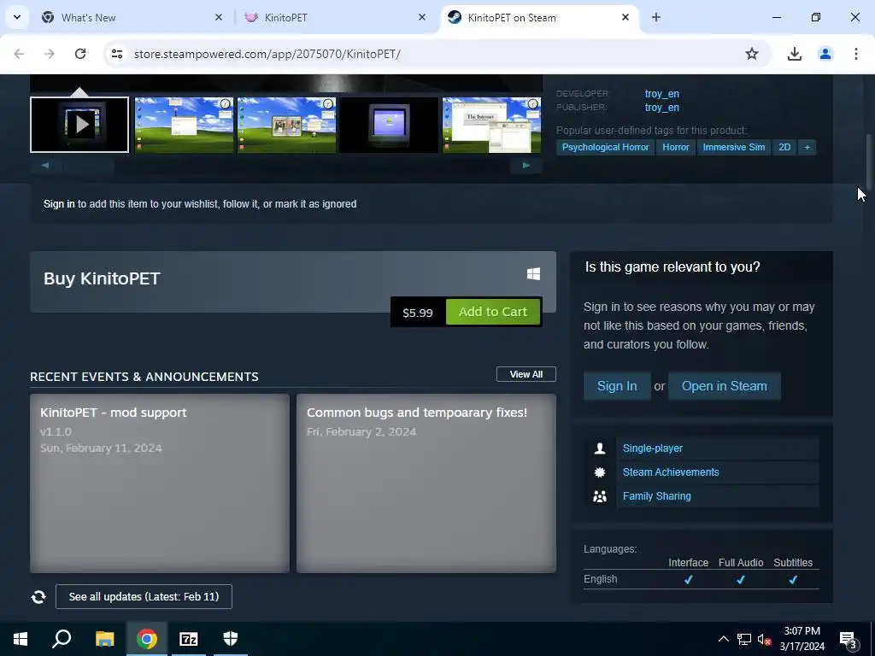Open Windows Security from taskbar

coord(231,639)
